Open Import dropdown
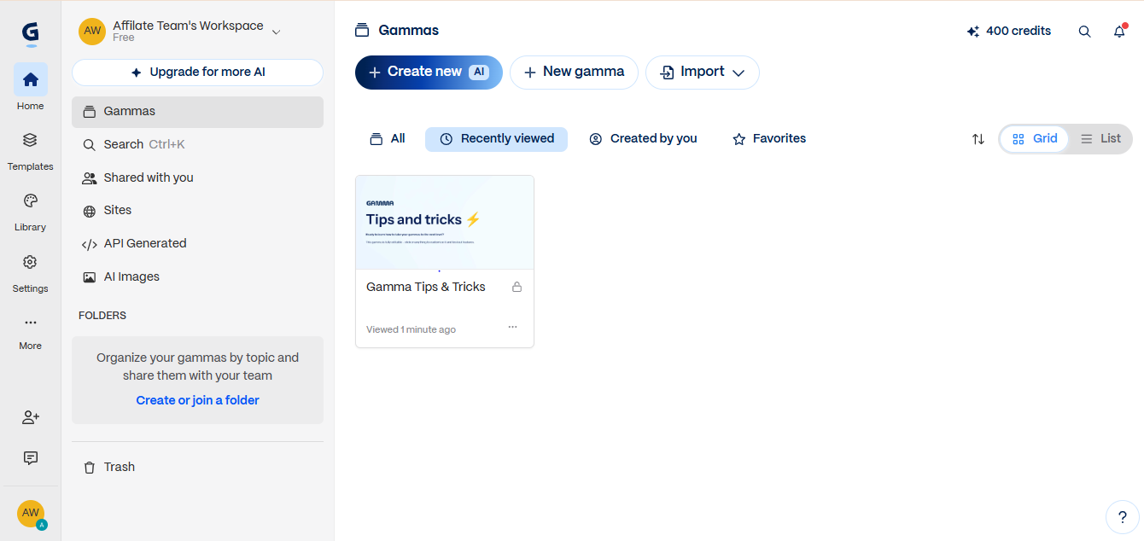 click(x=703, y=73)
